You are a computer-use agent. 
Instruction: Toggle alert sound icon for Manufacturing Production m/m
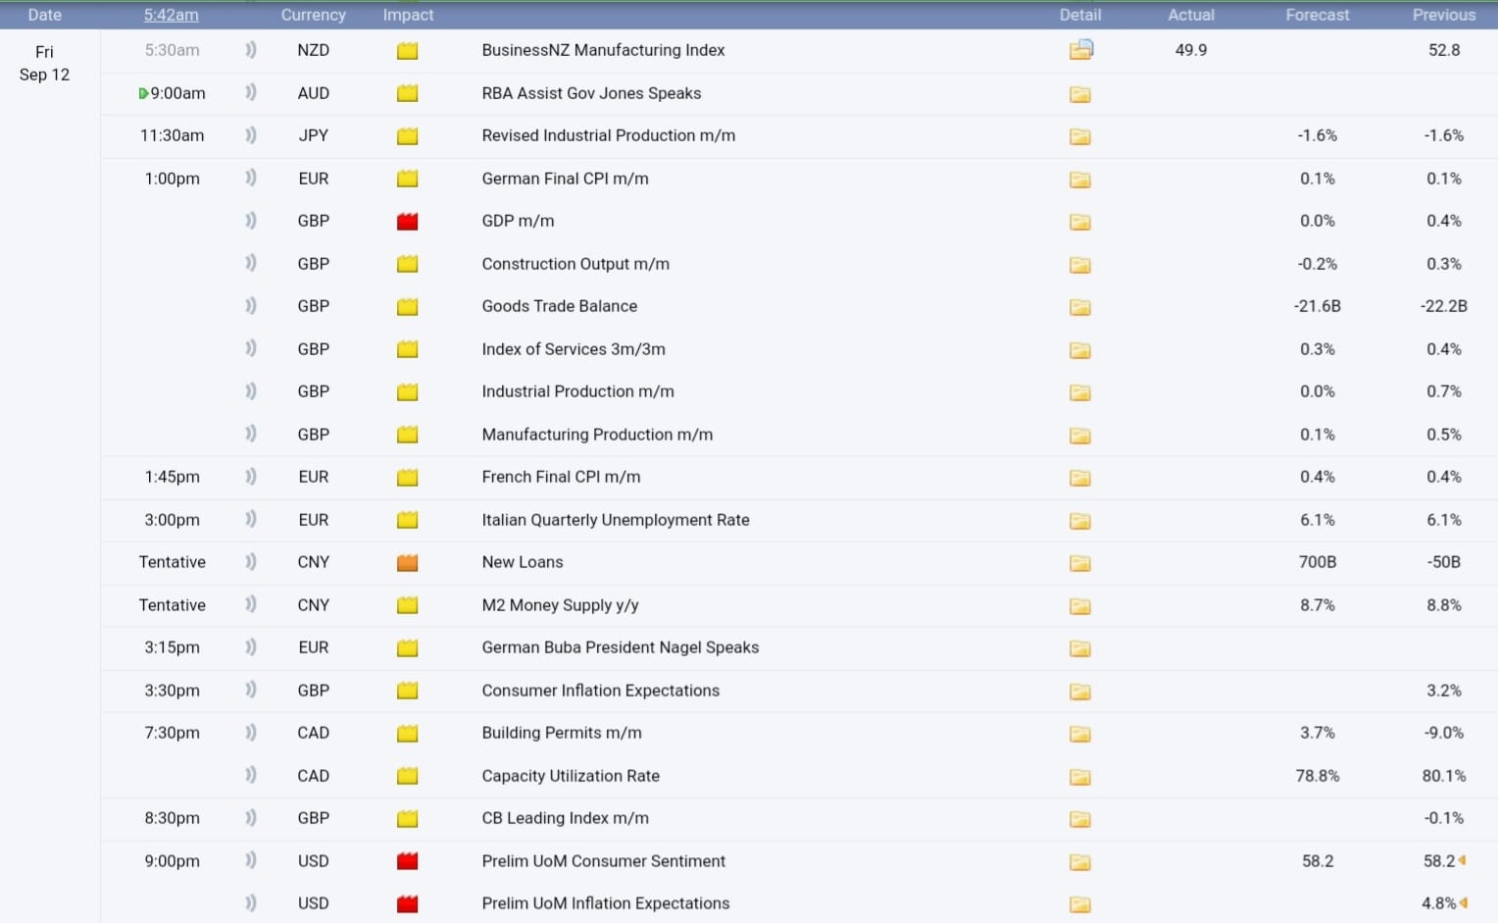[x=251, y=434]
